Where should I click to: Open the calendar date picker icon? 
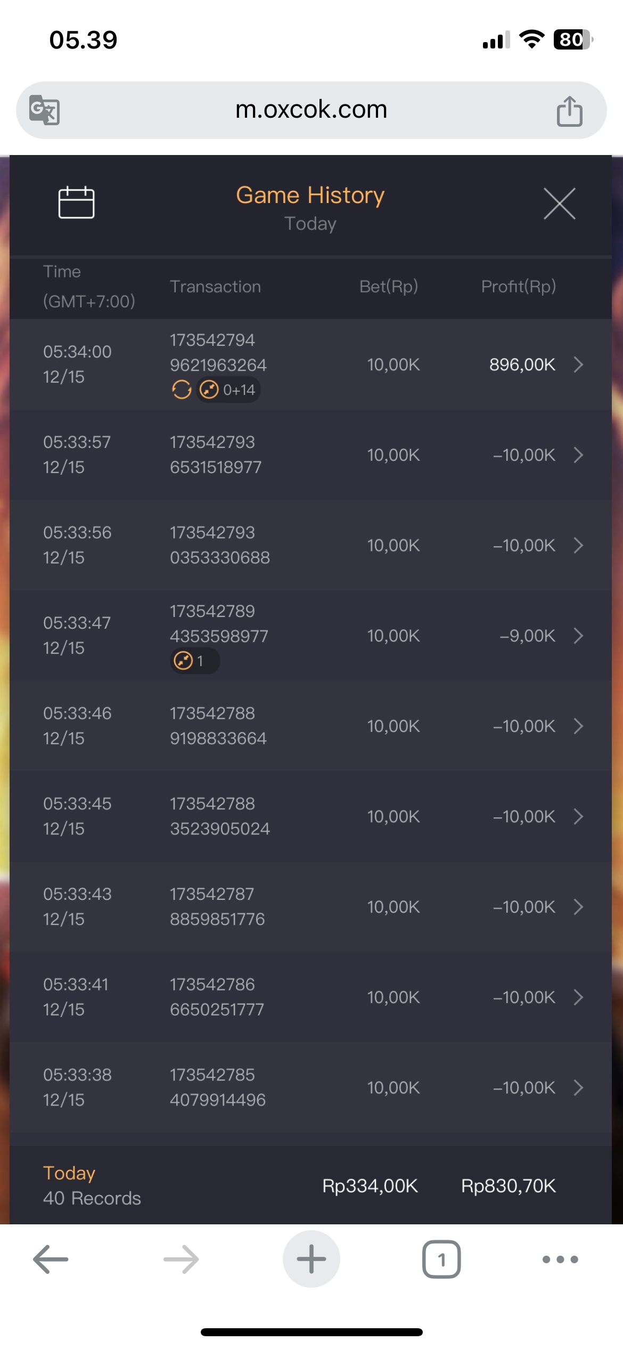click(x=76, y=202)
